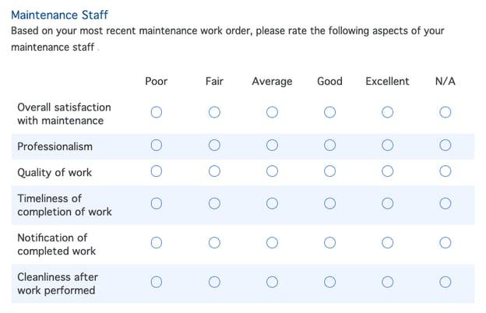This screenshot has height=313, width=486.
Task: Rate Timeliness of completion of work Good
Action: (x=329, y=204)
